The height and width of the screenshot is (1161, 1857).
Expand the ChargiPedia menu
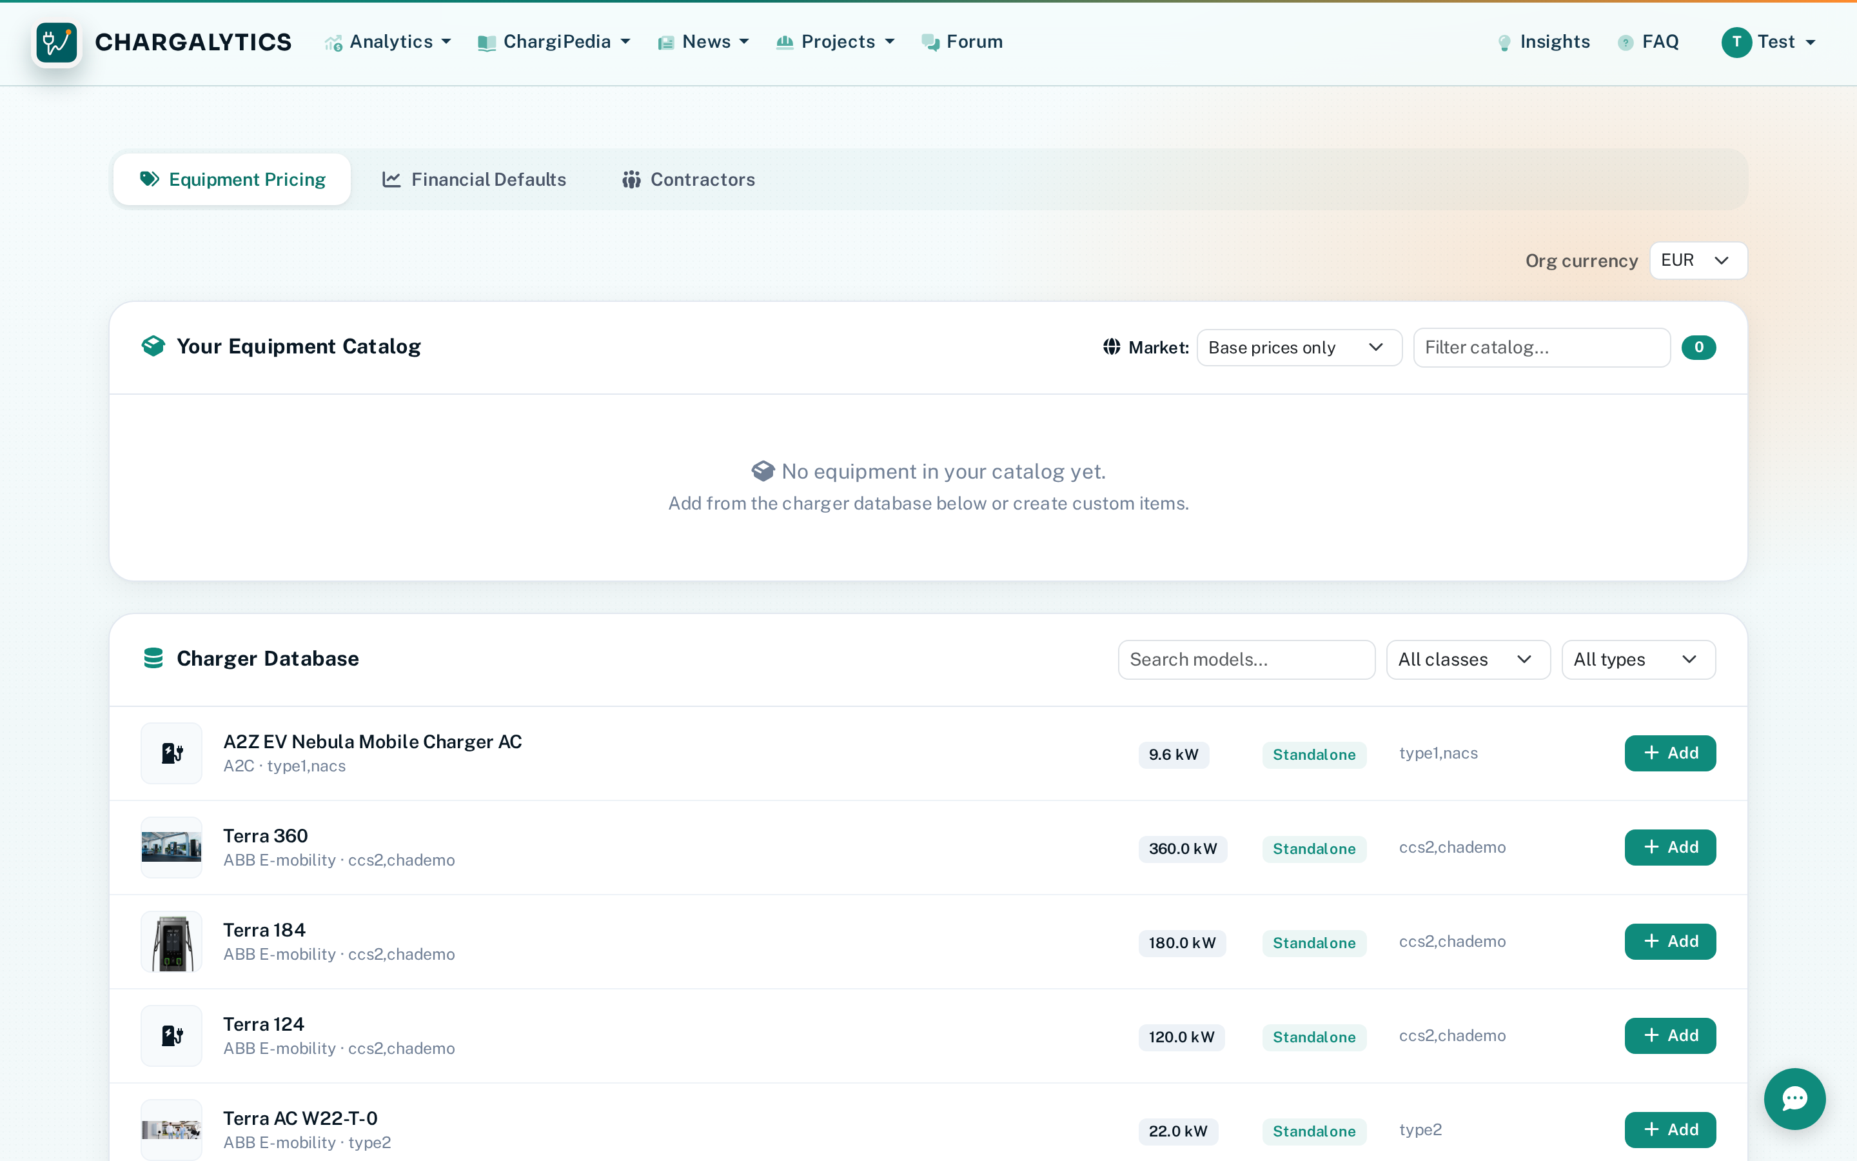tap(554, 42)
